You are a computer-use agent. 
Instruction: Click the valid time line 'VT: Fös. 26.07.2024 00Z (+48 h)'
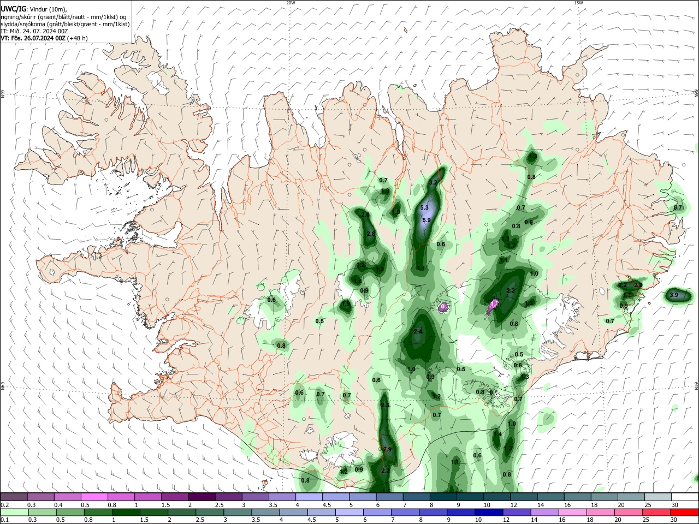click(44, 38)
